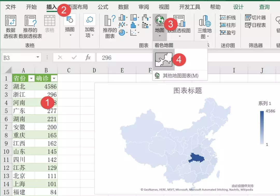The image size is (280, 196).
Task: Click the Maps (地图) globe icon
Action: coord(159,20)
